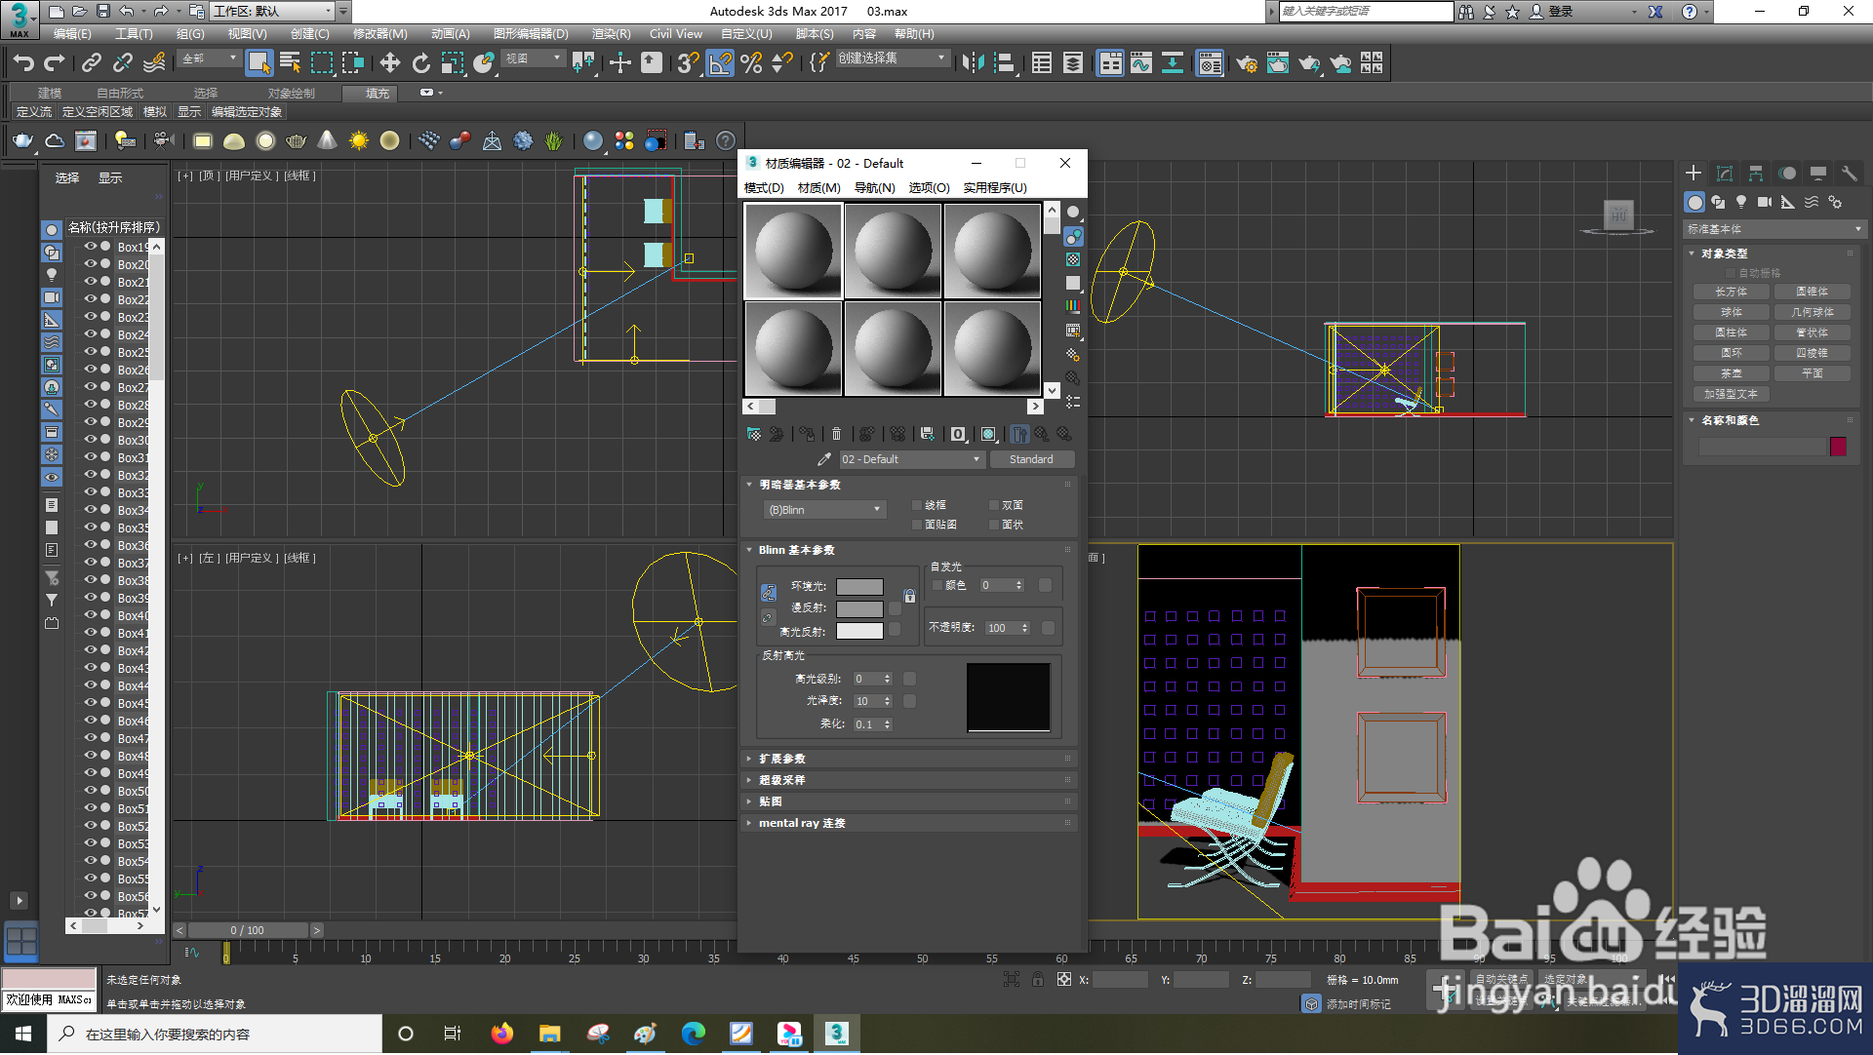Click the 高光反射 specular color swatch
The height and width of the screenshot is (1055, 1873).
pyautogui.click(x=859, y=631)
